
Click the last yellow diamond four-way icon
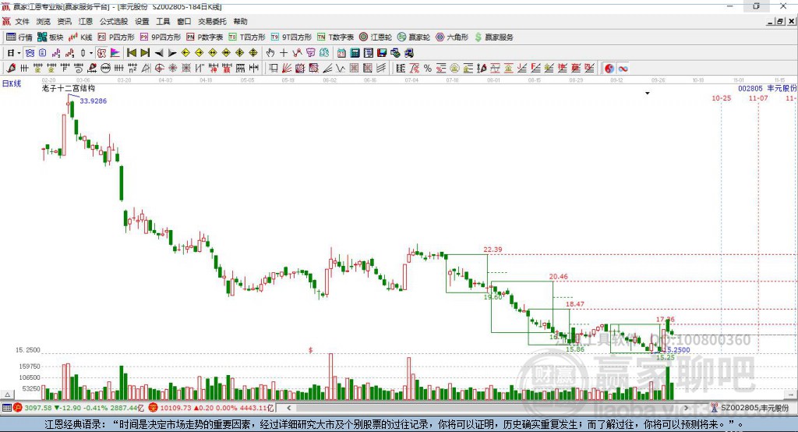click(253, 53)
